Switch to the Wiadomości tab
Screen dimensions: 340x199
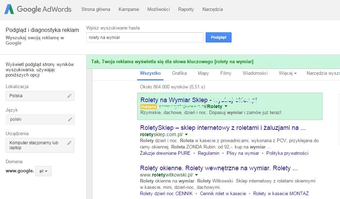point(255,73)
